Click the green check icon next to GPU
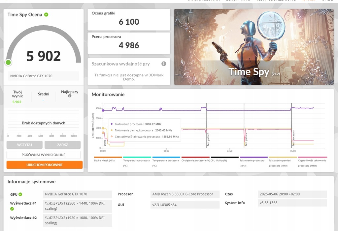The height and width of the screenshot is (231, 338). point(20,194)
